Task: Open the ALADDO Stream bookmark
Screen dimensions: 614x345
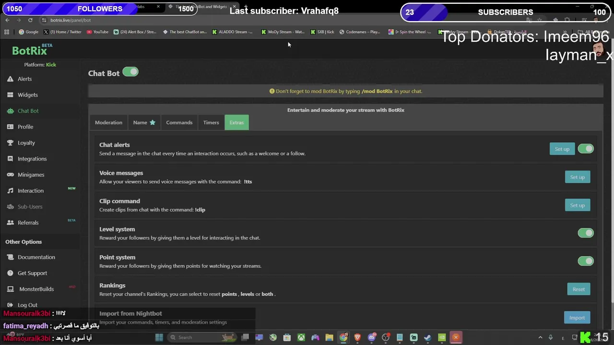Action: pyautogui.click(x=232, y=32)
